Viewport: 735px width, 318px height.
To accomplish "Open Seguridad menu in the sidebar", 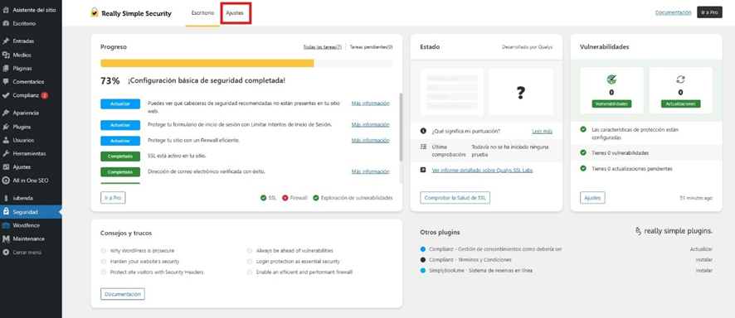I will pyautogui.click(x=31, y=212).
